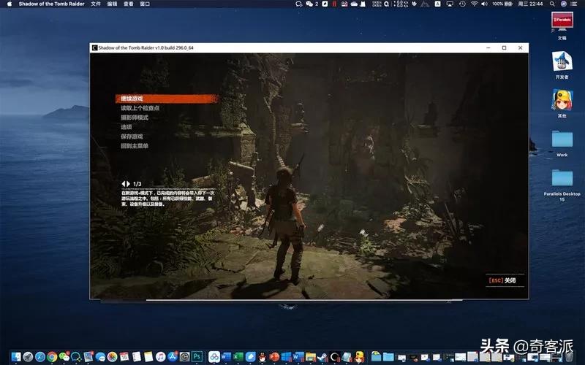Image resolution: width=585 pixels, height=365 pixels.
Task: Click the AirPlay display icon in menu bar
Action: tap(450, 4)
